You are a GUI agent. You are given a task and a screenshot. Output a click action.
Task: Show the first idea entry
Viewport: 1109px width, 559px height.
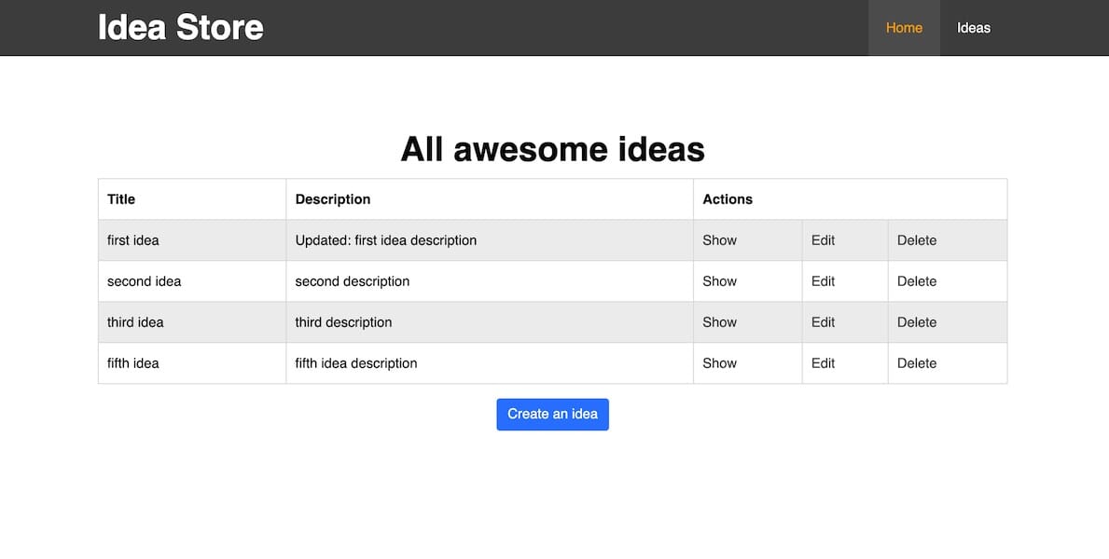point(719,240)
